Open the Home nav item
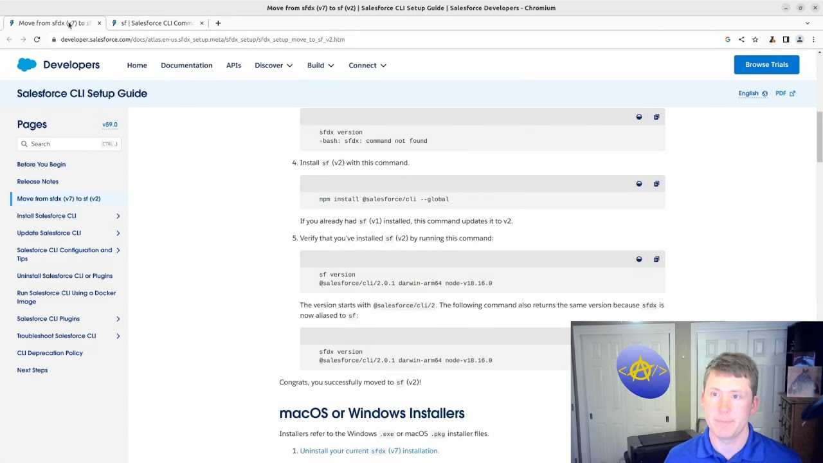The height and width of the screenshot is (463, 823). [x=137, y=65]
